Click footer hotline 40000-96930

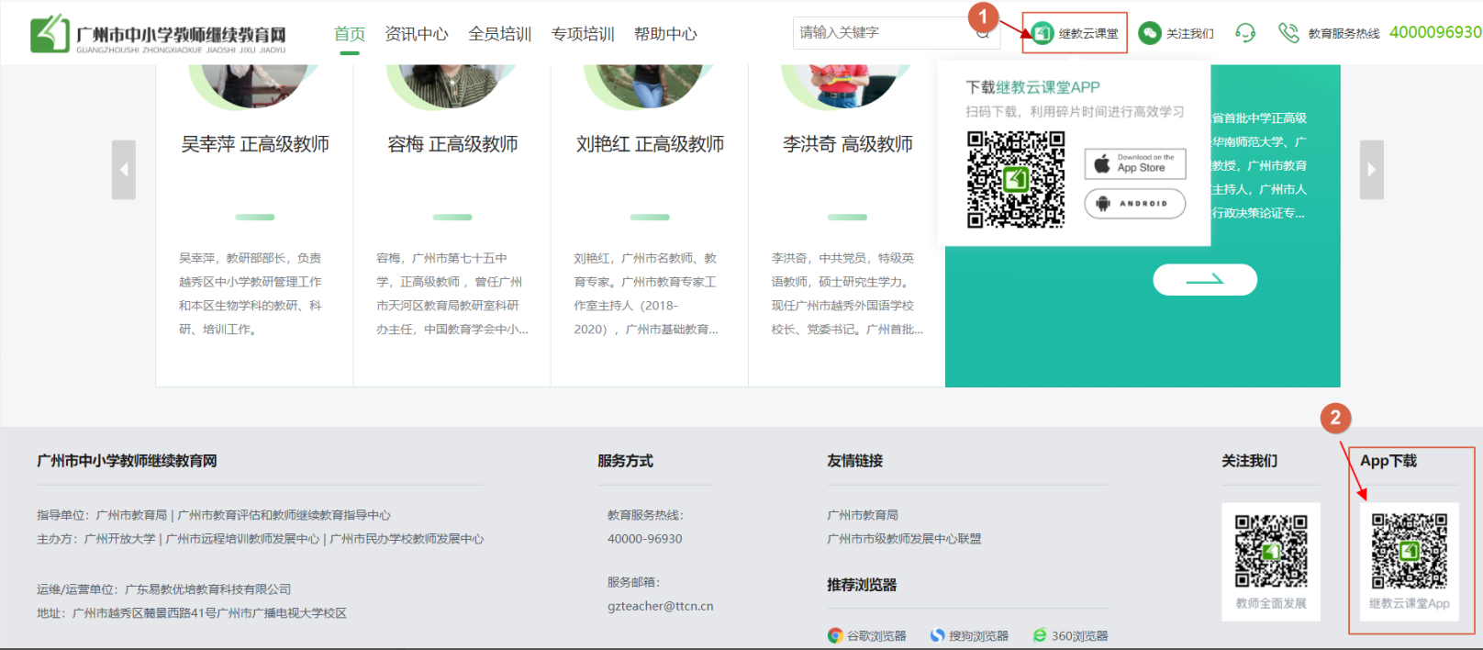pyautogui.click(x=645, y=539)
